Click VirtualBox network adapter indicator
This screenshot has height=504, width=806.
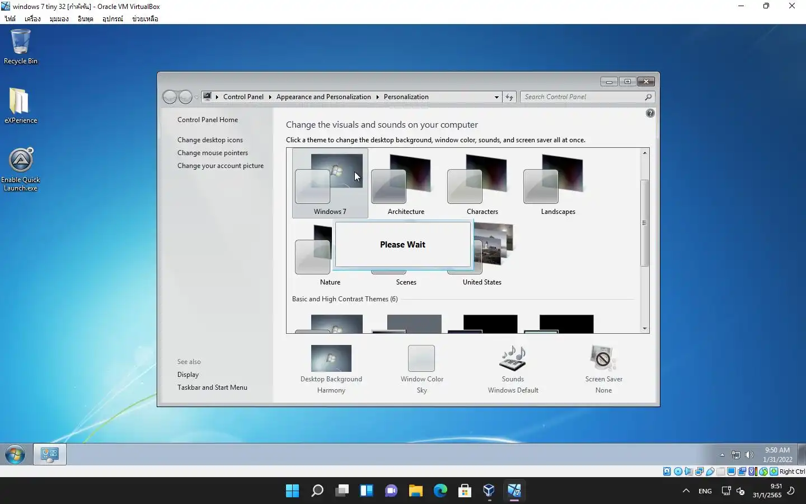tap(699, 472)
